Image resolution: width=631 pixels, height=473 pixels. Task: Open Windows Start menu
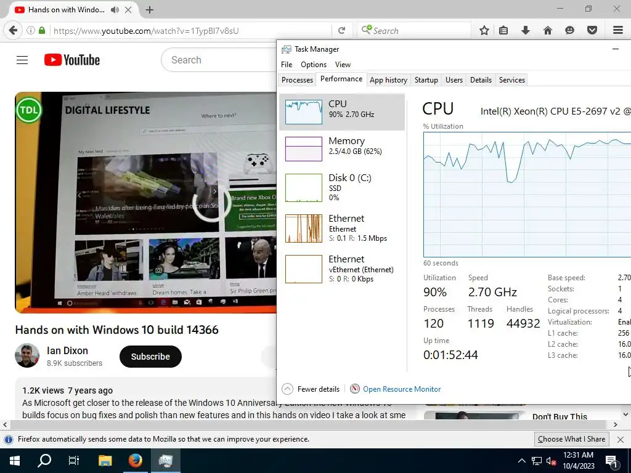coord(15,461)
